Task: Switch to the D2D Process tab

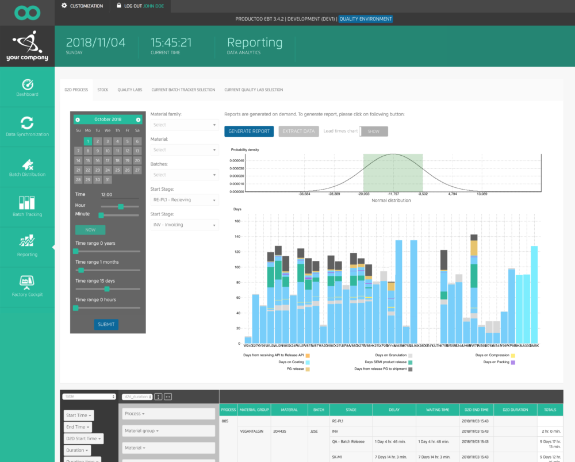Action: 76,90
